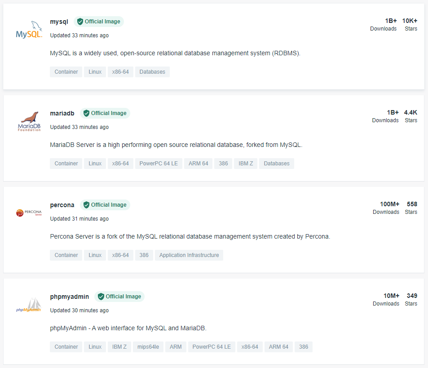
Task: Open the percona repository title
Action: (62, 205)
